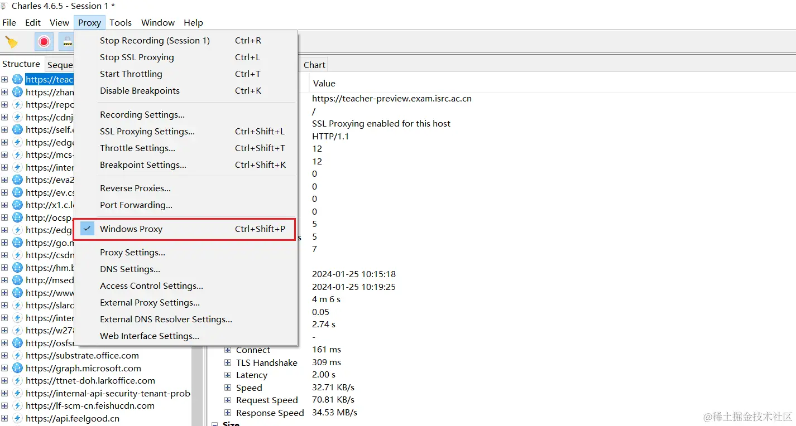The image size is (796, 426).
Task: Expand the https://teac host tree node
Action: [4, 79]
